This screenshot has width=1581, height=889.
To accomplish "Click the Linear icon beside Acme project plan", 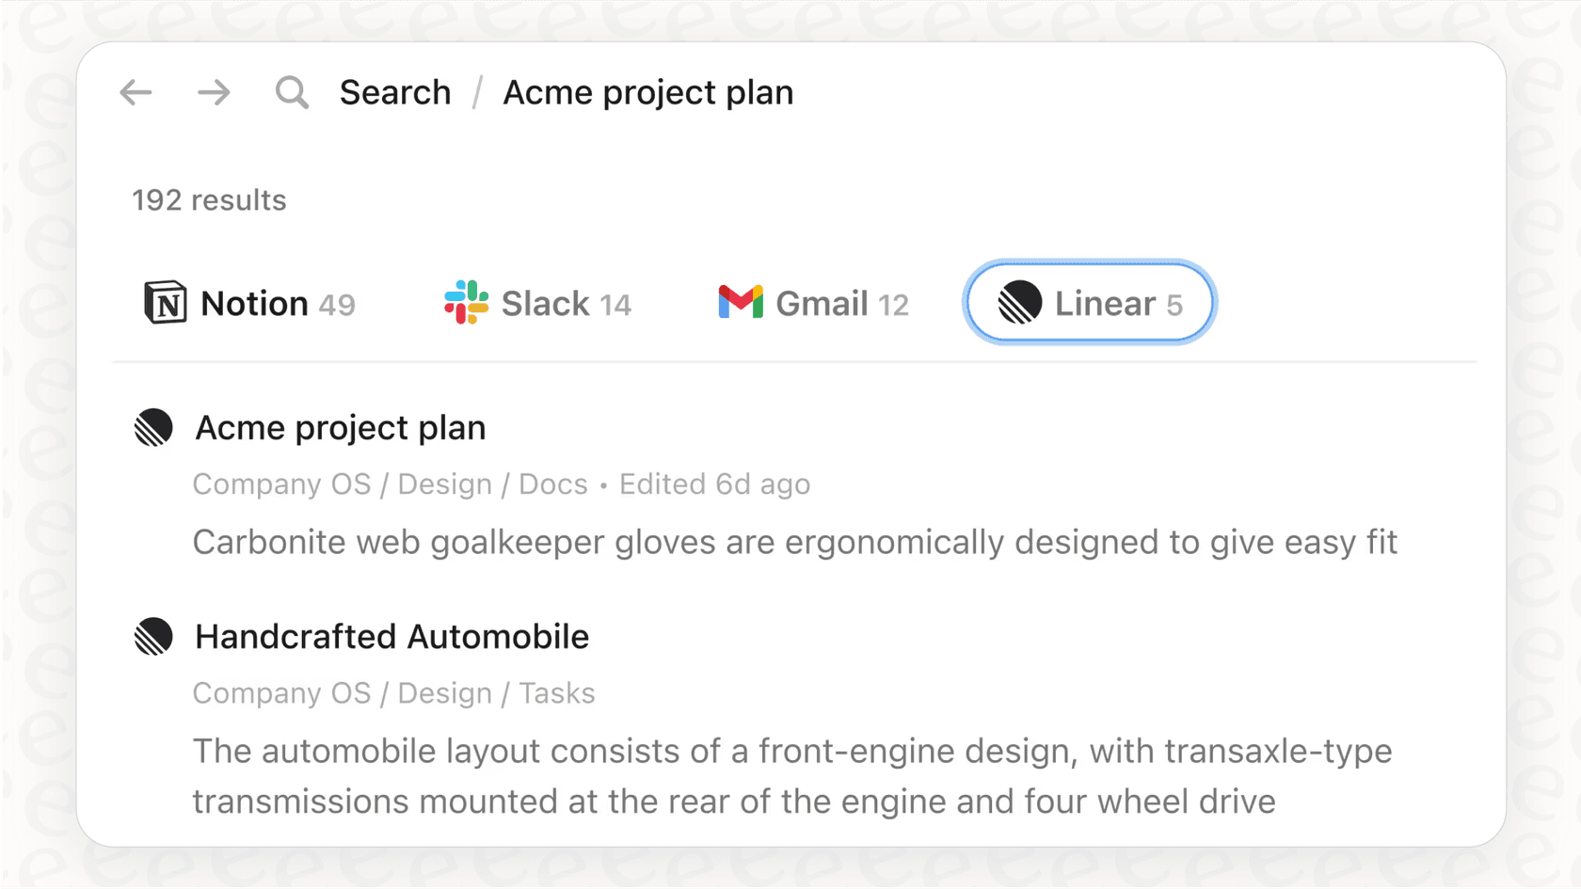I will coord(153,428).
